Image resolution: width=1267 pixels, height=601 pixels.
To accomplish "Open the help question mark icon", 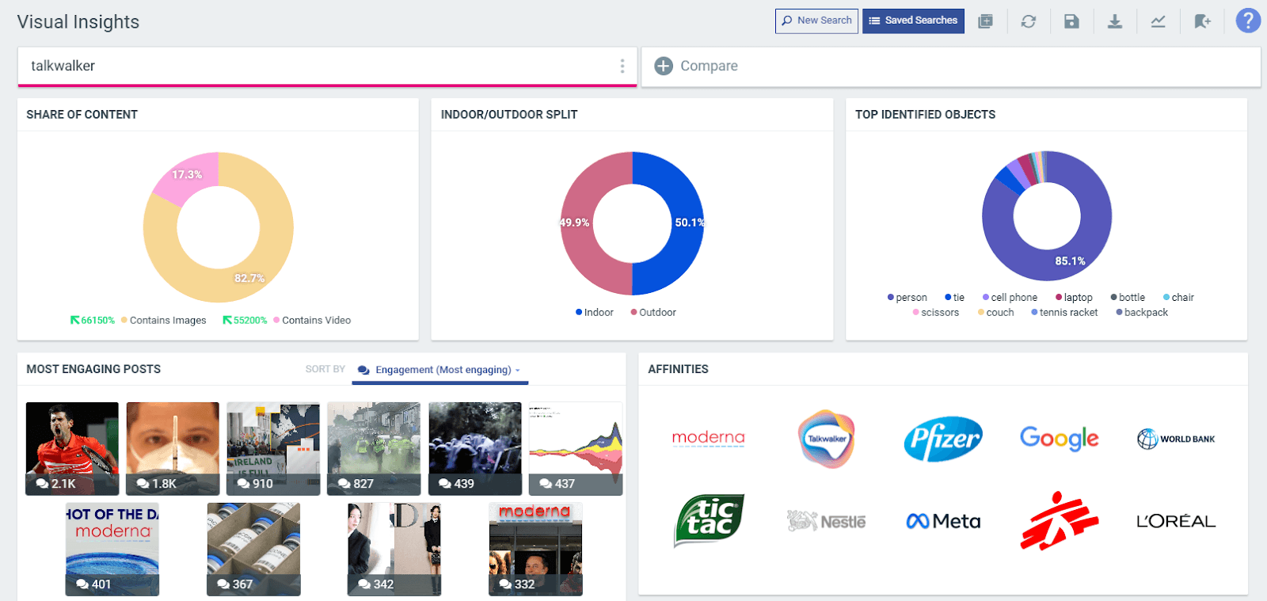I will [1248, 21].
